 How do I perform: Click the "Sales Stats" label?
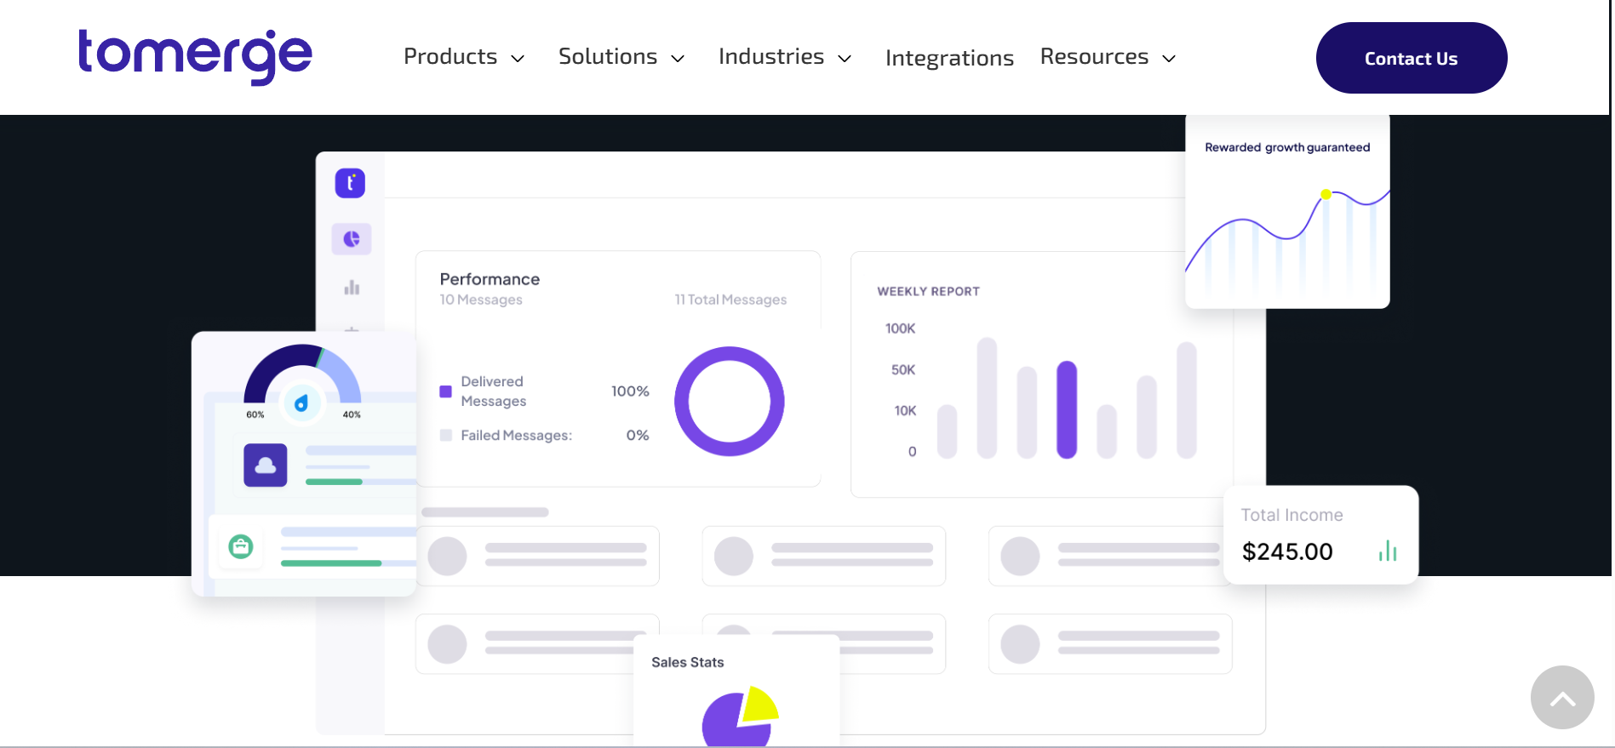688,662
